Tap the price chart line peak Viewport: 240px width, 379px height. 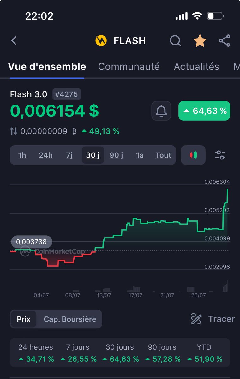[228, 189]
